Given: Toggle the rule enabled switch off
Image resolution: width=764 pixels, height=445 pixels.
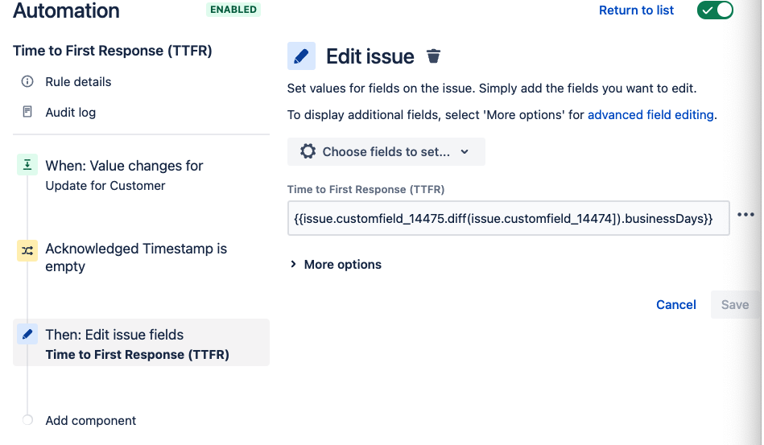Looking at the screenshot, I should tap(715, 10).
